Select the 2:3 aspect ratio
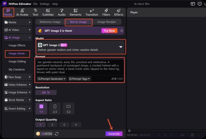Viewport: 206px width, 139px height. [x=55, y=109]
